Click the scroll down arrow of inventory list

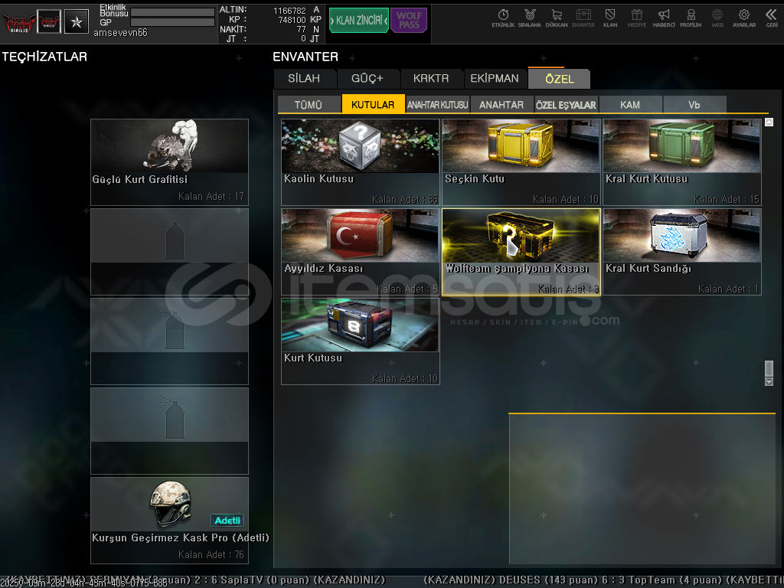[x=769, y=381]
